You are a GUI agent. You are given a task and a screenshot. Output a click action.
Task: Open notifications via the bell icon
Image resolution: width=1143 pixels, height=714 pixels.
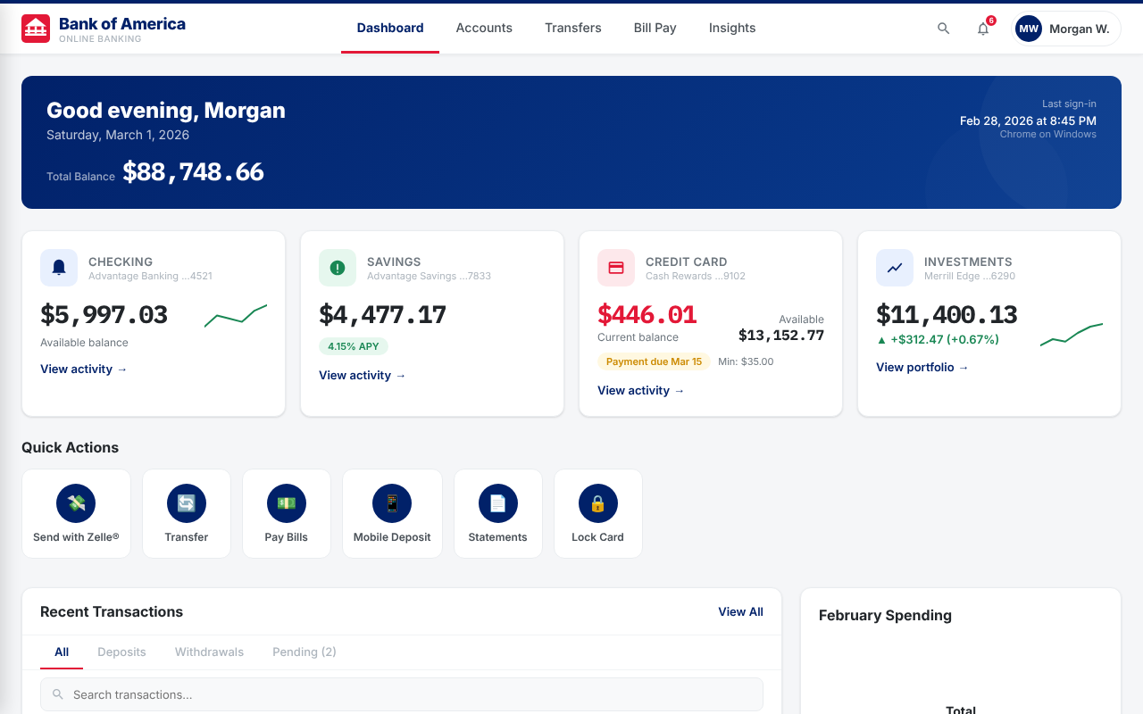click(982, 29)
